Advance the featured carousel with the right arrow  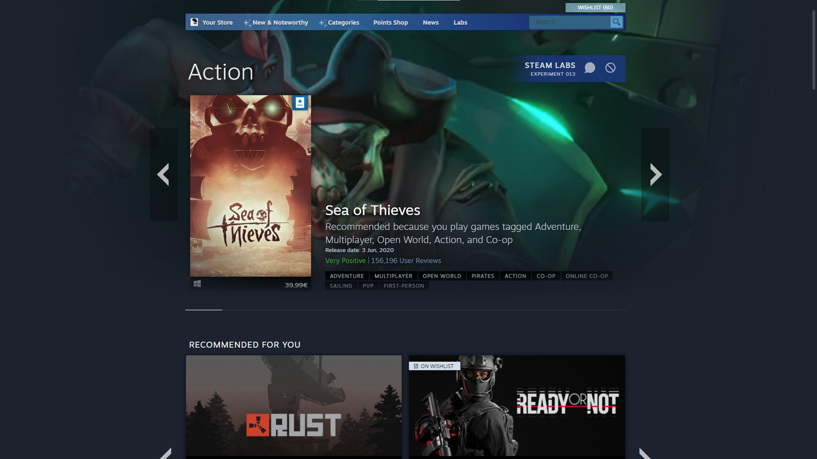pyautogui.click(x=655, y=174)
